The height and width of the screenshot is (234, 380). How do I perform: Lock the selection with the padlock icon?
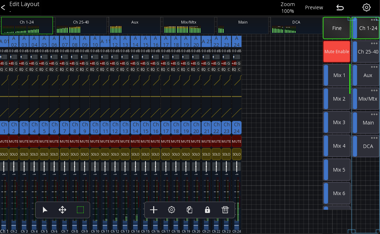[208, 210]
